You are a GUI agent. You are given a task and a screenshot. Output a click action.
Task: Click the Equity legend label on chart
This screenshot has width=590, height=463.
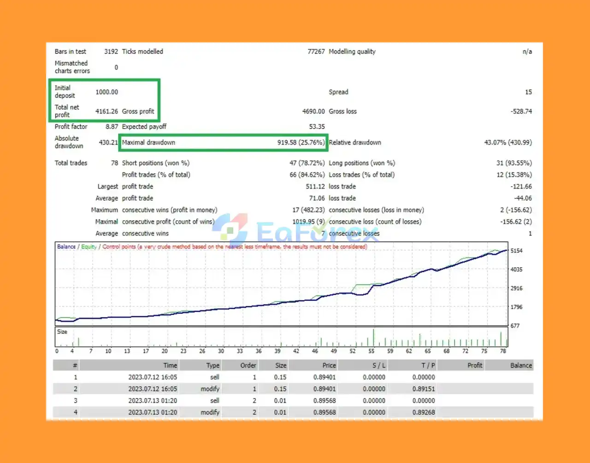(x=89, y=246)
